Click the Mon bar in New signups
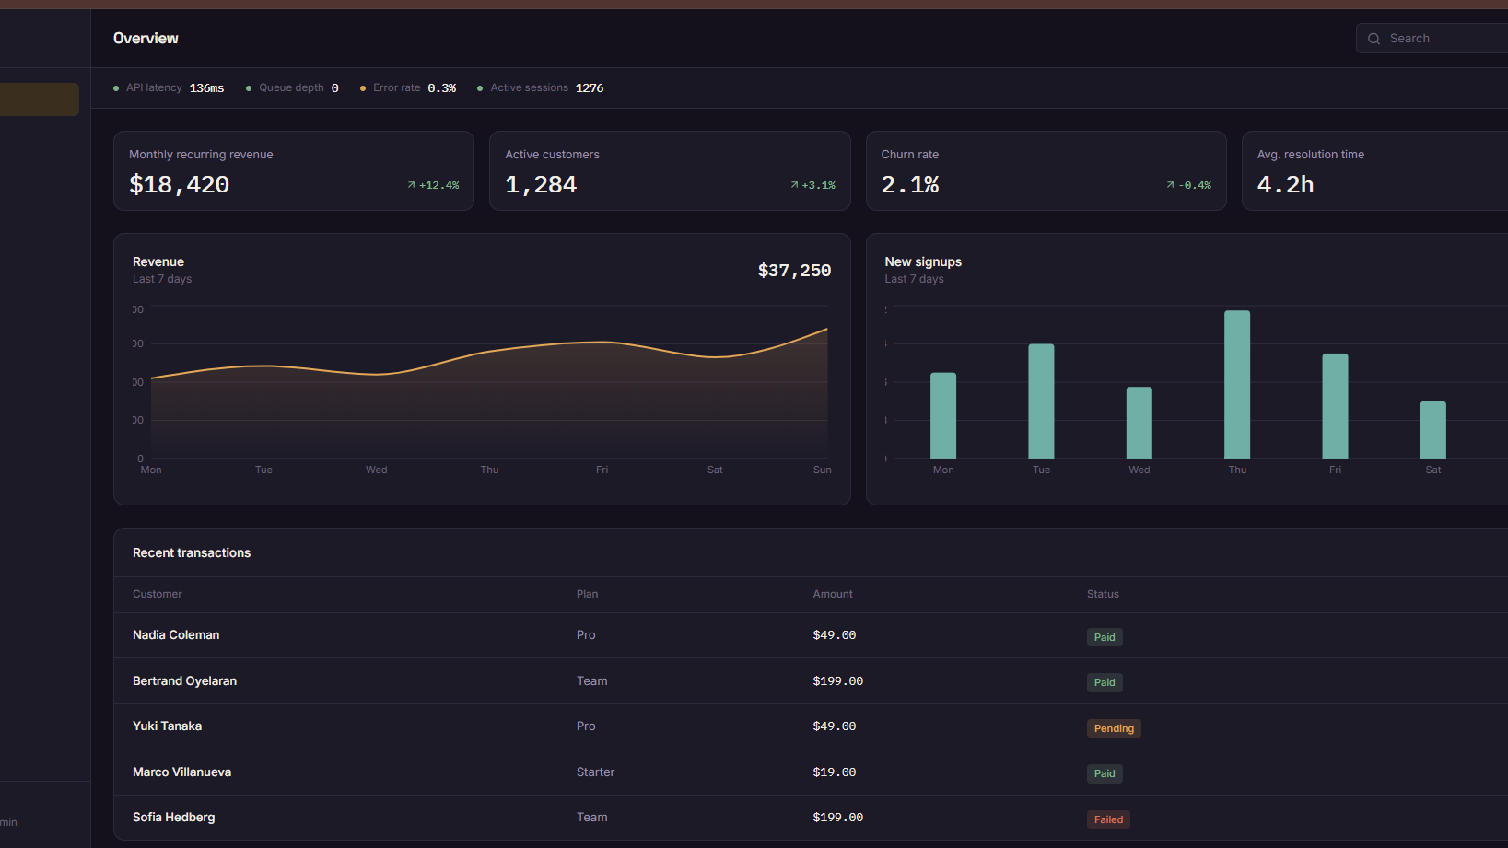The height and width of the screenshot is (848, 1508). pyautogui.click(x=943, y=415)
